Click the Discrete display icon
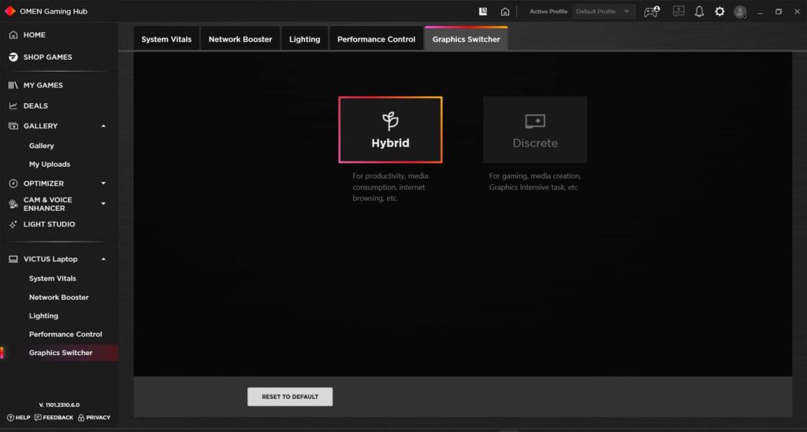The image size is (807, 432). coord(535,121)
